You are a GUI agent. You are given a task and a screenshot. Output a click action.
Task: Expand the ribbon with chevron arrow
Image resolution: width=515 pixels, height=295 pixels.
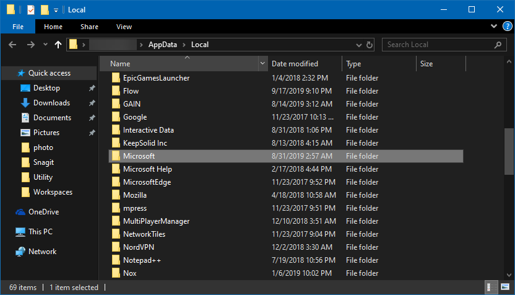coord(494,26)
